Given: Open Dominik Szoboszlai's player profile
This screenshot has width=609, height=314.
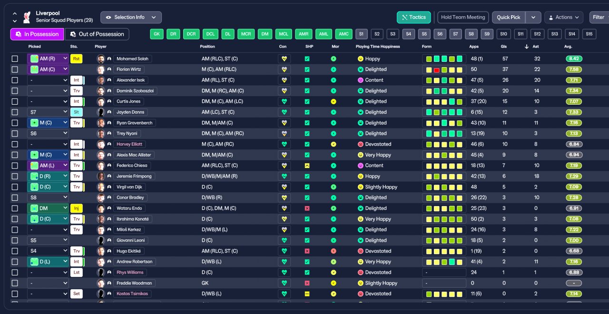Looking at the screenshot, I should click(x=136, y=91).
